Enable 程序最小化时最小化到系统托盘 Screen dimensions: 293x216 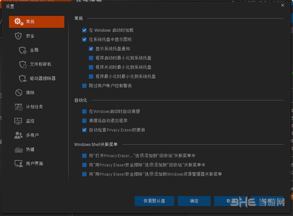click(x=91, y=76)
